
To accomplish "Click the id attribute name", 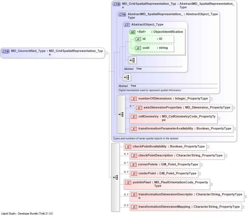I will coord(144,39).
